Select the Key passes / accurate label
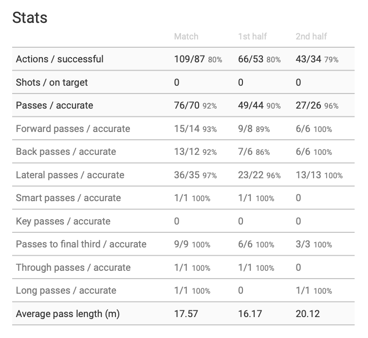The height and width of the screenshot is (338, 368). point(63,222)
